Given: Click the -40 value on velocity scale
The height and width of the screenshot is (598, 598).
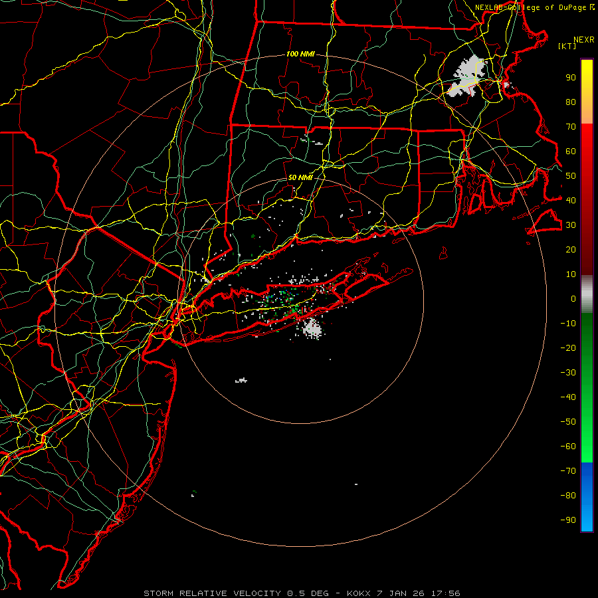Looking at the screenshot, I should 568,397.
